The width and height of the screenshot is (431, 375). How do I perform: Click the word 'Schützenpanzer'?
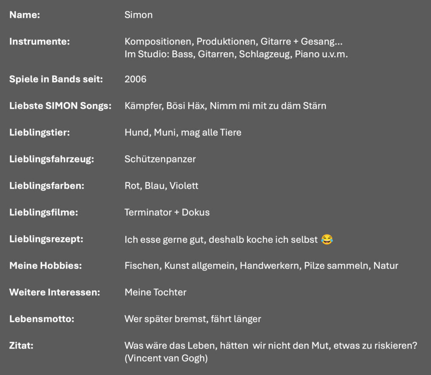click(x=160, y=159)
